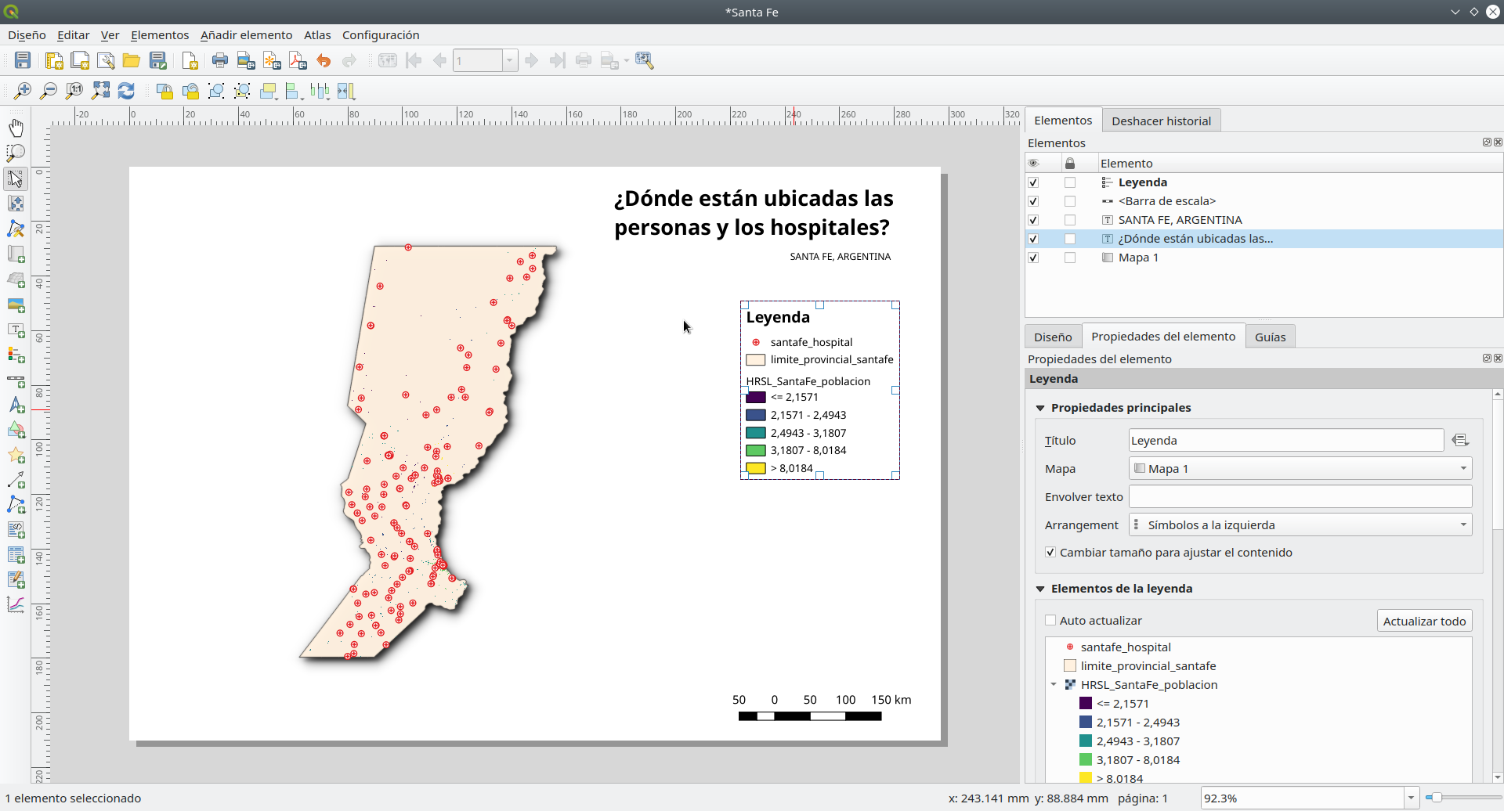Image resolution: width=1504 pixels, height=811 pixels.
Task: Select the Pan layout tool
Action: pos(16,128)
